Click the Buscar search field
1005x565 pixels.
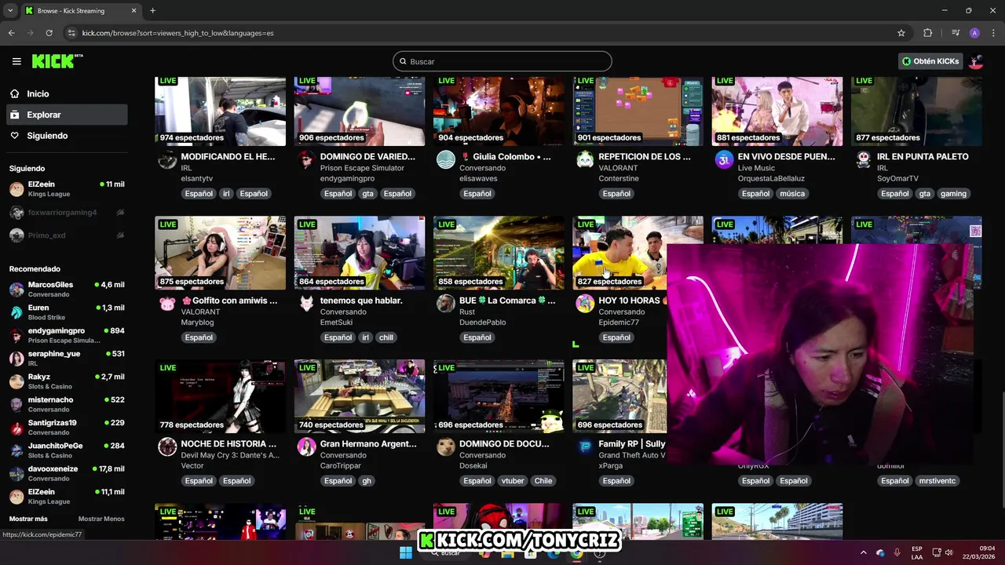coord(502,61)
